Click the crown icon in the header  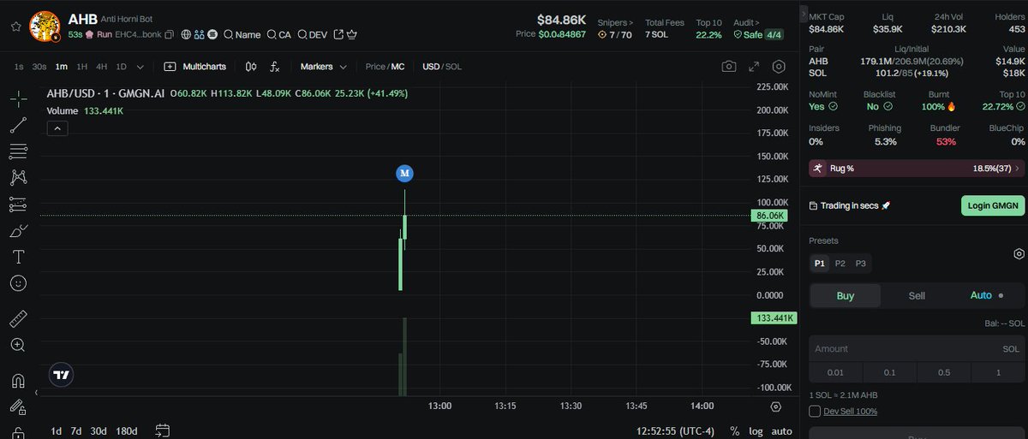click(351, 35)
